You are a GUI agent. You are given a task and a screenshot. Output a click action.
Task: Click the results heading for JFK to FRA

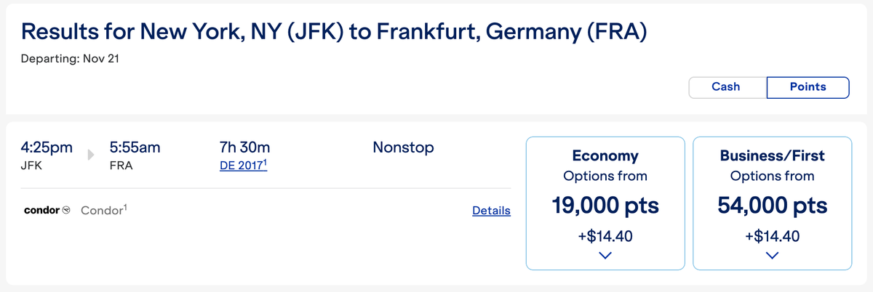334,31
